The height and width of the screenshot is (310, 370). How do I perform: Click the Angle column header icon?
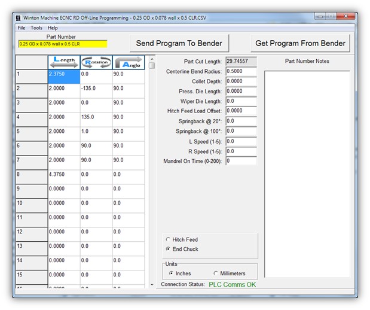tap(129, 62)
